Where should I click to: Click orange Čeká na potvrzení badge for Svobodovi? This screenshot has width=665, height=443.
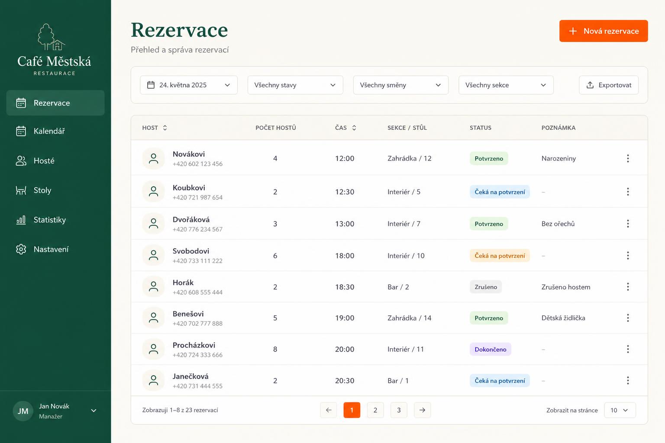[x=500, y=256]
